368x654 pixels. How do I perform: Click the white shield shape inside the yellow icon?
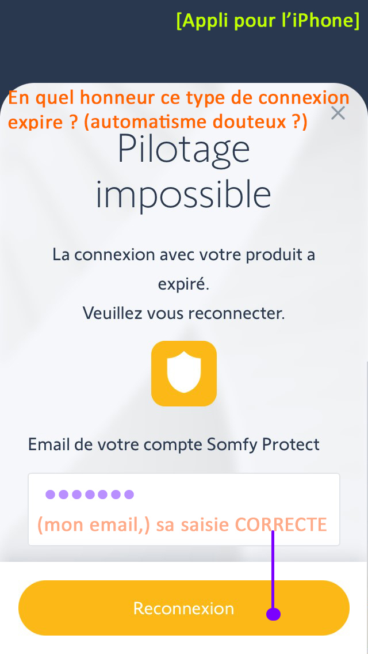tap(184, 372)
